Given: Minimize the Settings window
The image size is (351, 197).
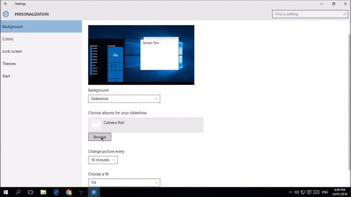Looking at the screenshot, I should 322,4.
